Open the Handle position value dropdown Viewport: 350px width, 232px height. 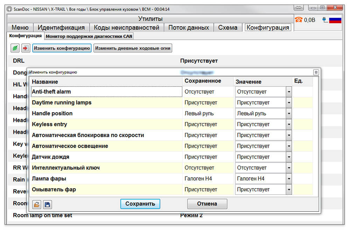coord(289,113)
